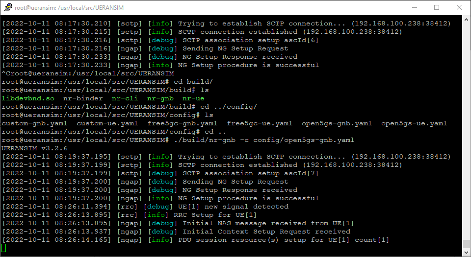Screen dimensions: 471x257
Task: Close the PuTTY terminal window
Action: pyautogui.click(x=459, y=7)
